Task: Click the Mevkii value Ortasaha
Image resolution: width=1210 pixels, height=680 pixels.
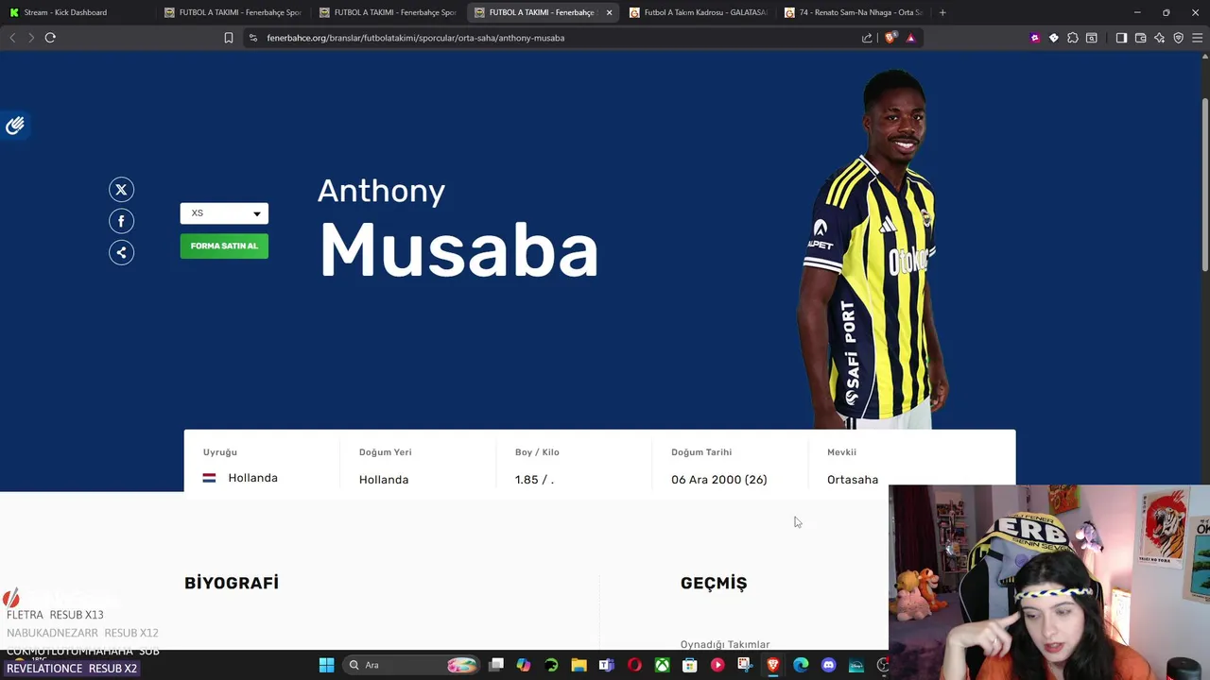Action: (853, 480)
